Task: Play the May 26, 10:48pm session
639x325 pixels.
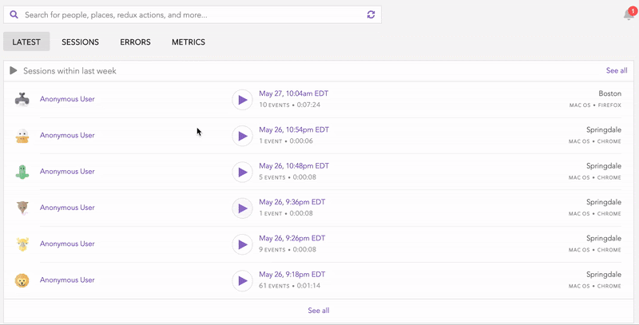Action: tap(242, 172)
